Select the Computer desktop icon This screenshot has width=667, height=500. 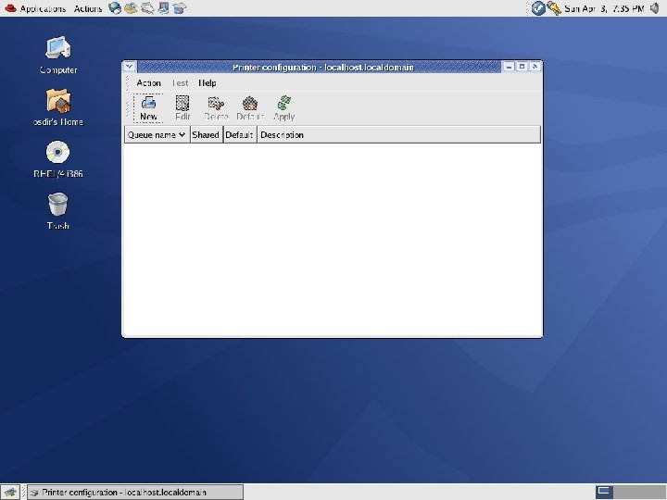58,56
